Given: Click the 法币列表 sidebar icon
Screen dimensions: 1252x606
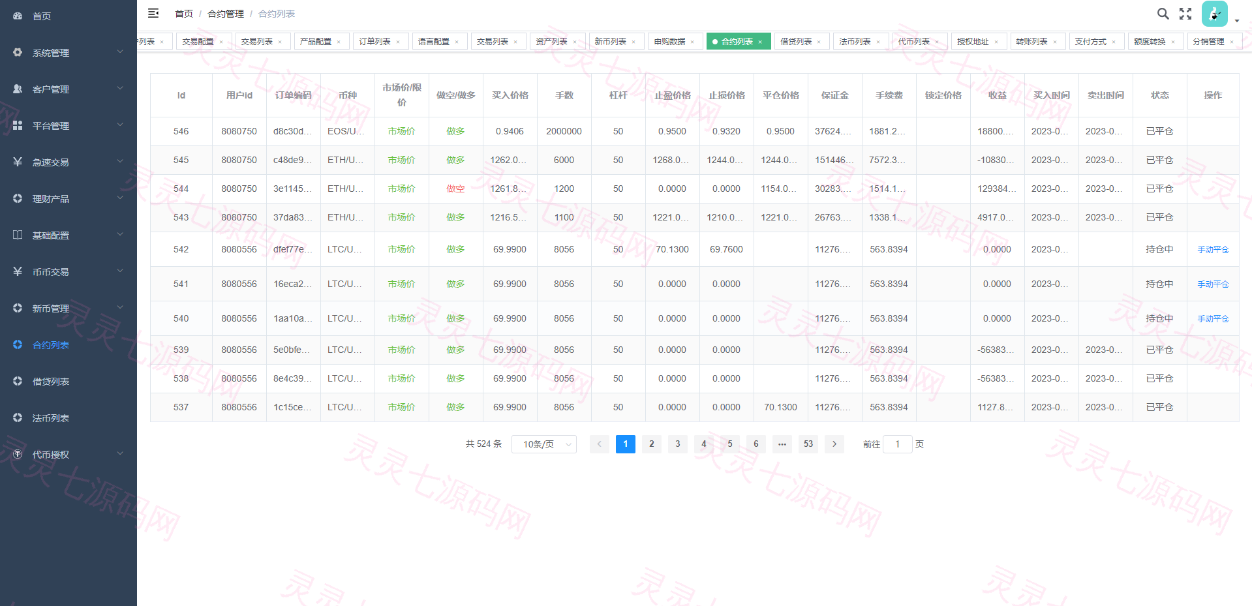Looking at the screenshot, I should [x=18, y=417].
